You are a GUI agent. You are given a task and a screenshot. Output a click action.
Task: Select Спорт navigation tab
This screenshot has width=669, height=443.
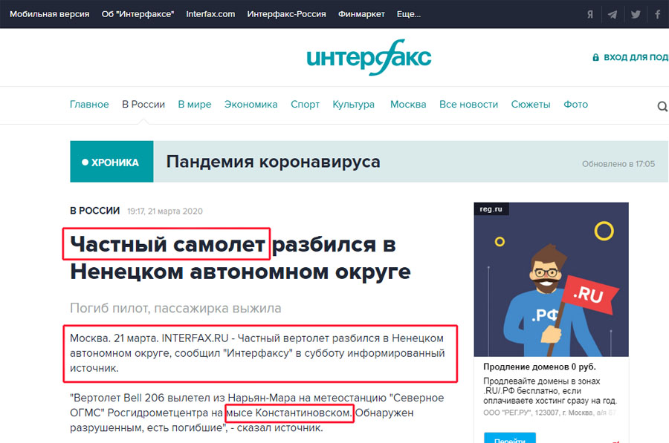(x=305, y=105)
